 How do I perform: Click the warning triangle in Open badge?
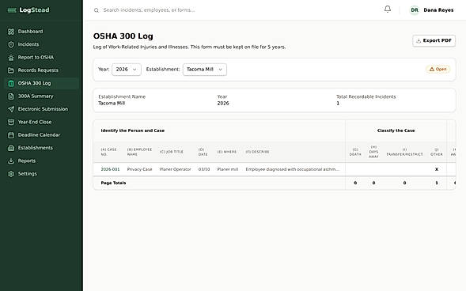point(432,69)
